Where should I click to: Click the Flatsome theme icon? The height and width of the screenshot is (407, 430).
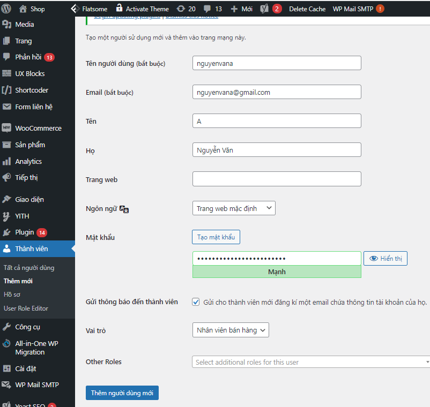(x=75, y=9)
